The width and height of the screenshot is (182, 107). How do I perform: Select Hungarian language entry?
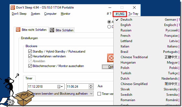click(x=147, y=62)
